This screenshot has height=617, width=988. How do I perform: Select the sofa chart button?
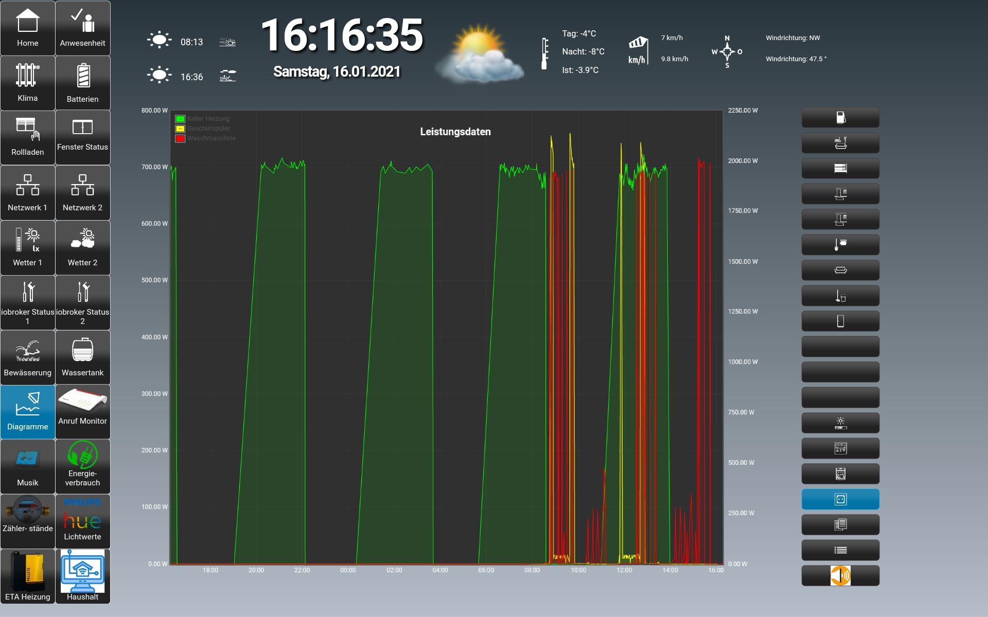tap(840, 270)
